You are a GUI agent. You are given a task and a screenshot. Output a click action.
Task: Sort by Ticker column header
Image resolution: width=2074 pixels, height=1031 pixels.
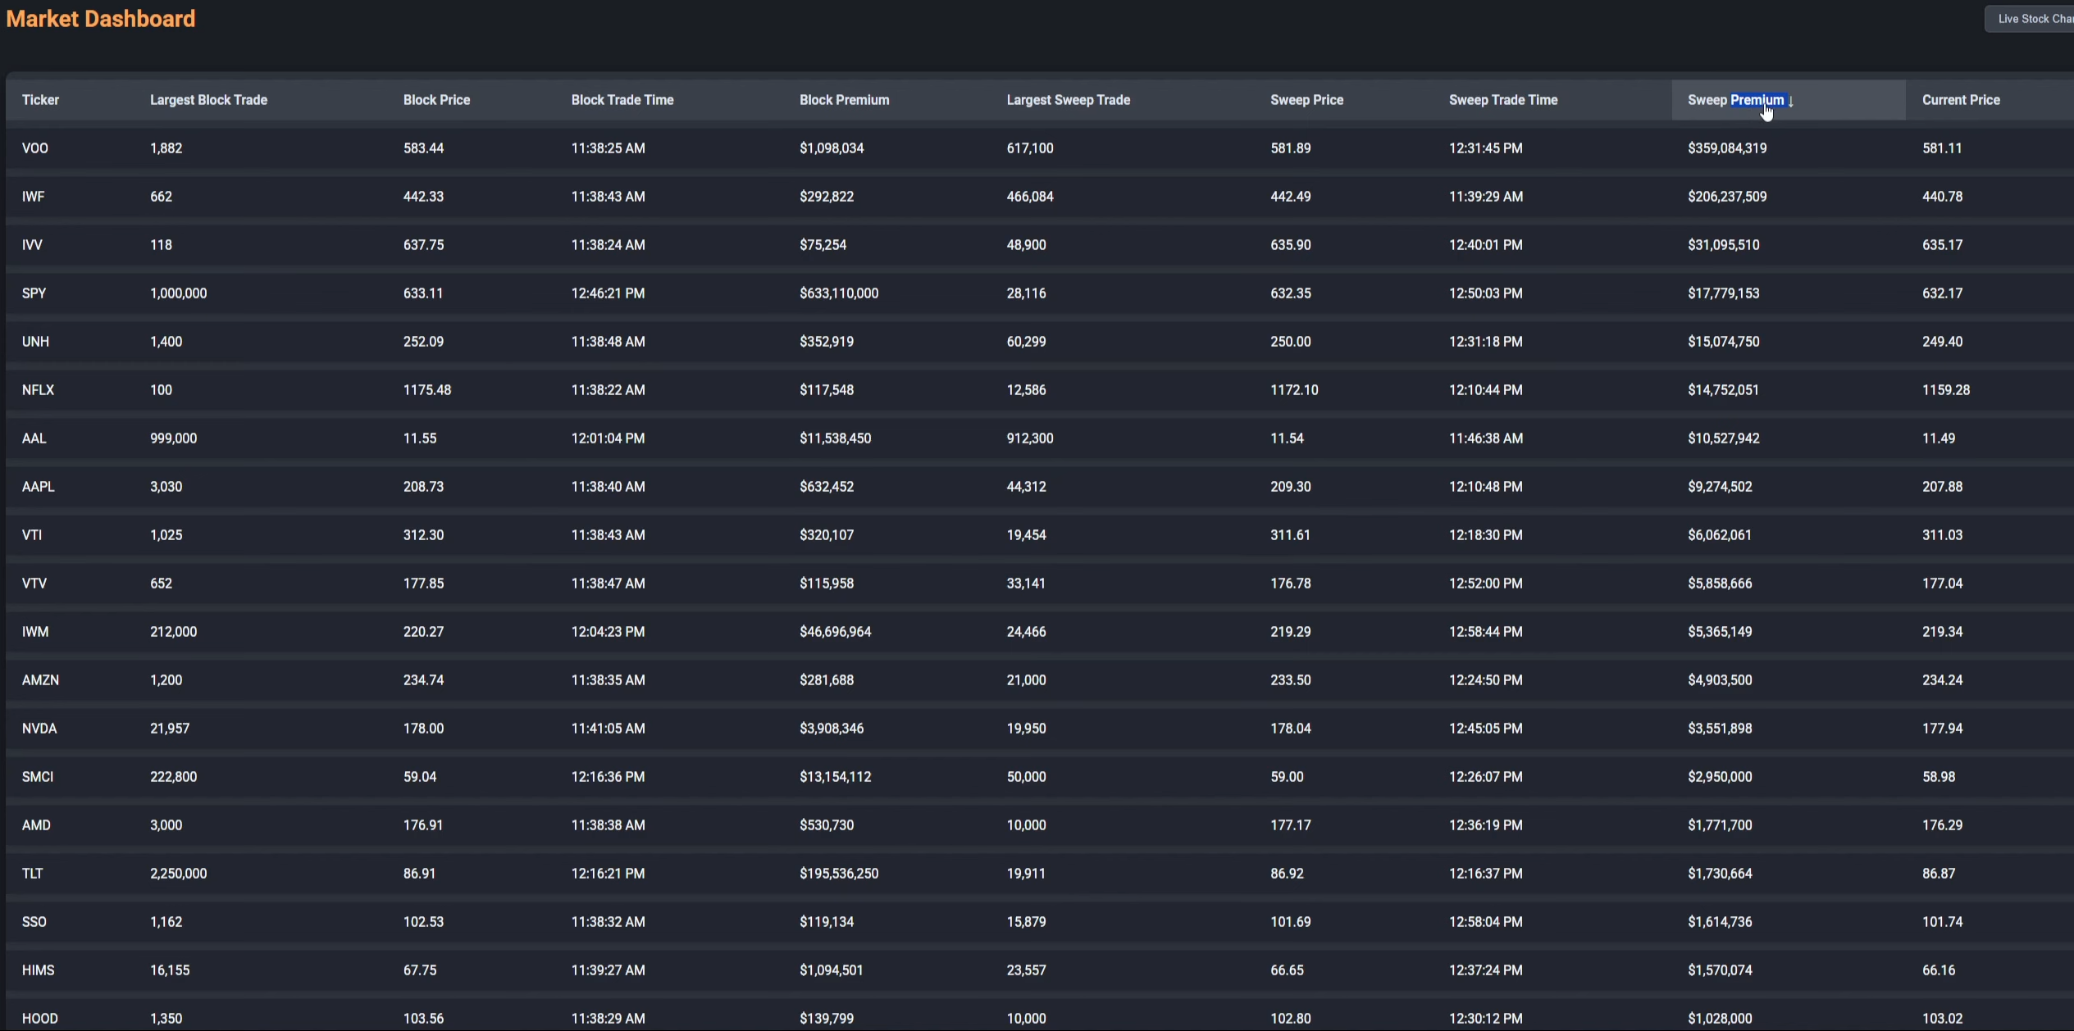[x=40, y=100]
